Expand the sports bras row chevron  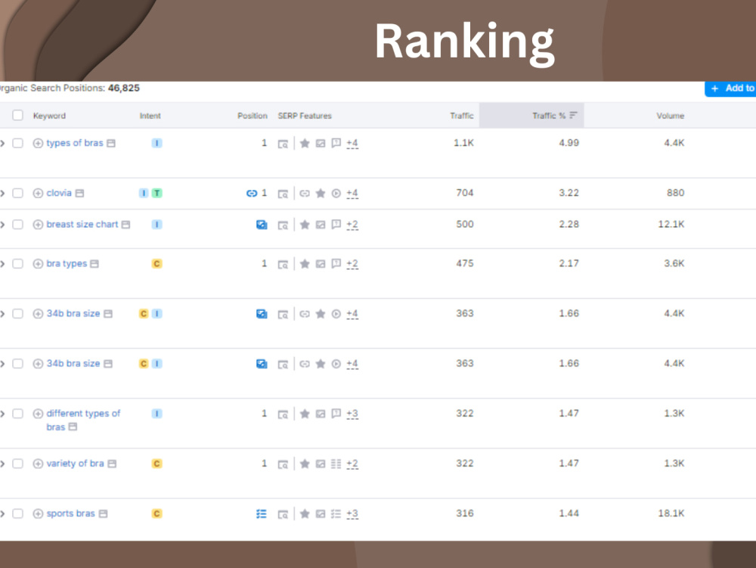[2, 514]
